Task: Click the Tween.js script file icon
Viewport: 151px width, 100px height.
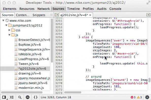Action: (16, 64)
